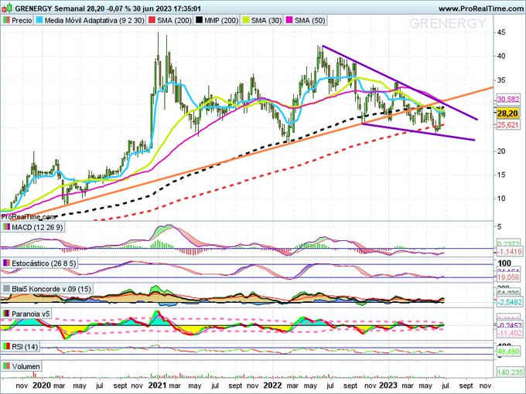
Task: Click the chart title GRENERGY Semanal text
Action: coord(50,8)
